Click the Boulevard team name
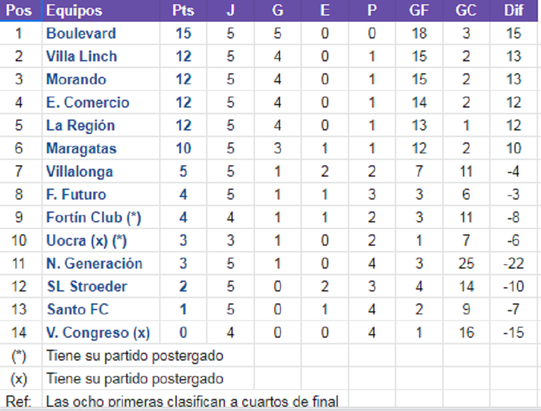This screenshot has height=411, width=541. point(81,33)
